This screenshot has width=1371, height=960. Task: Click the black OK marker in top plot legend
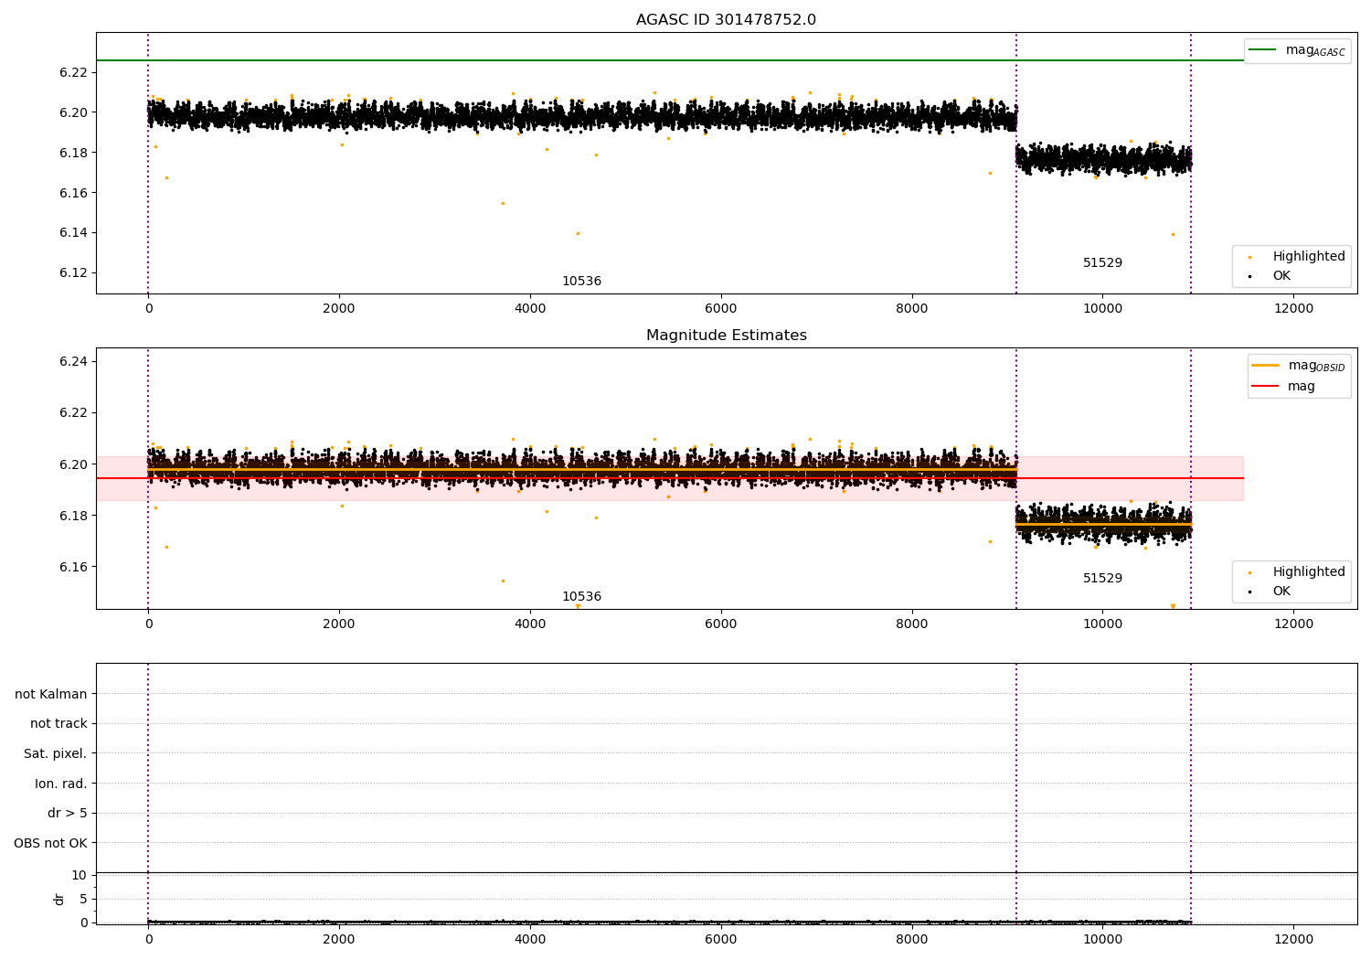tap(1249, 276)
